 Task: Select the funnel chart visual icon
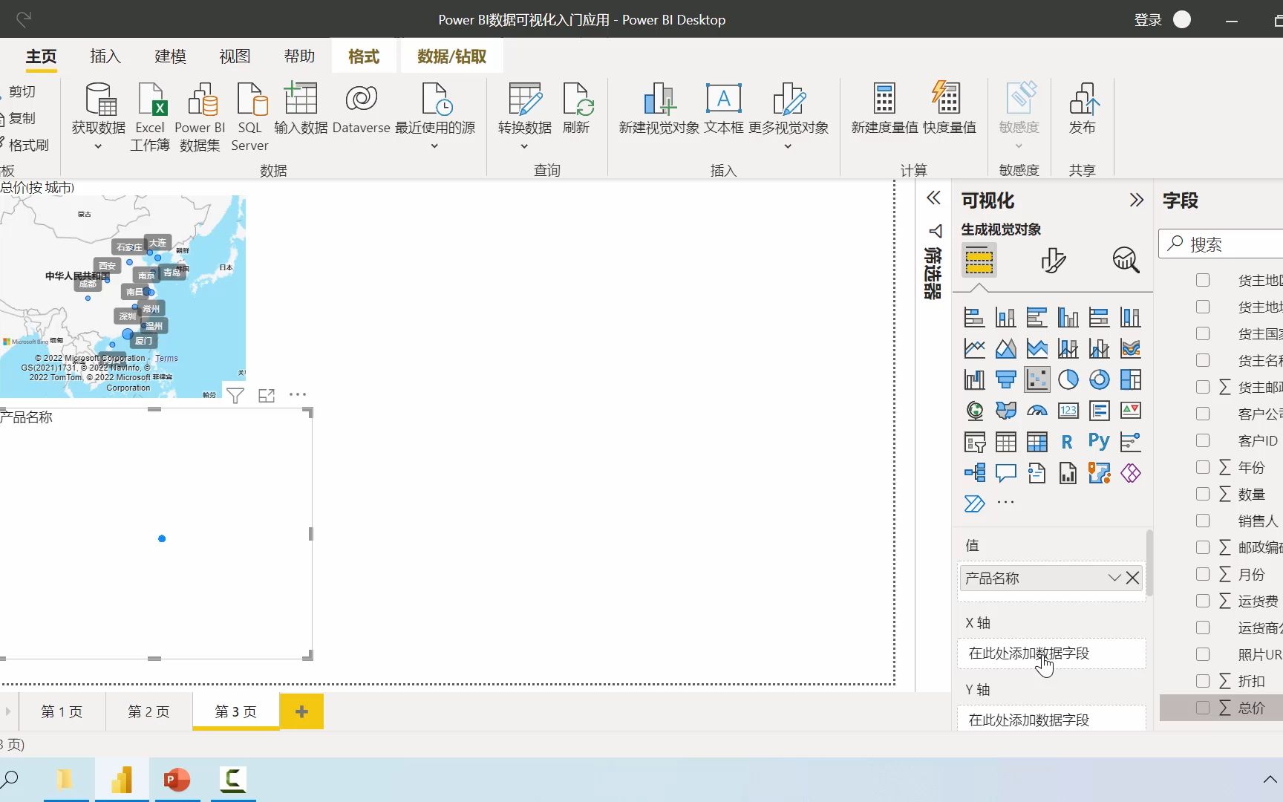tap(1005, 379)
